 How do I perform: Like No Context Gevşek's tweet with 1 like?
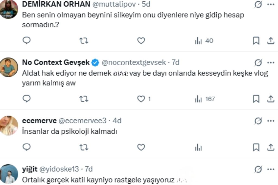[x=141, y=99]
